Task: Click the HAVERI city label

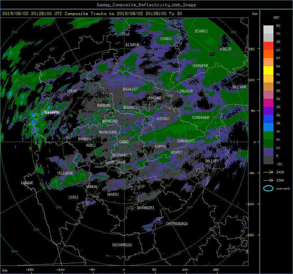Action: pos(113,194)
